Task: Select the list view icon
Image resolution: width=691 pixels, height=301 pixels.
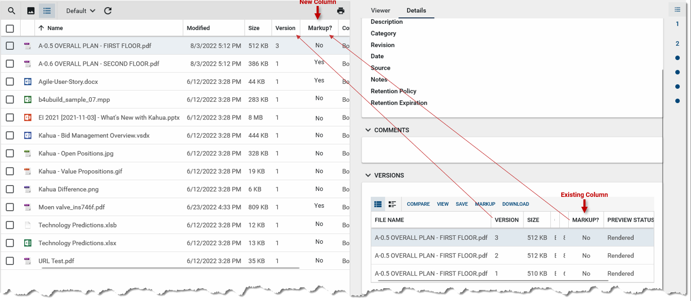Action: (x=47, y=11)
